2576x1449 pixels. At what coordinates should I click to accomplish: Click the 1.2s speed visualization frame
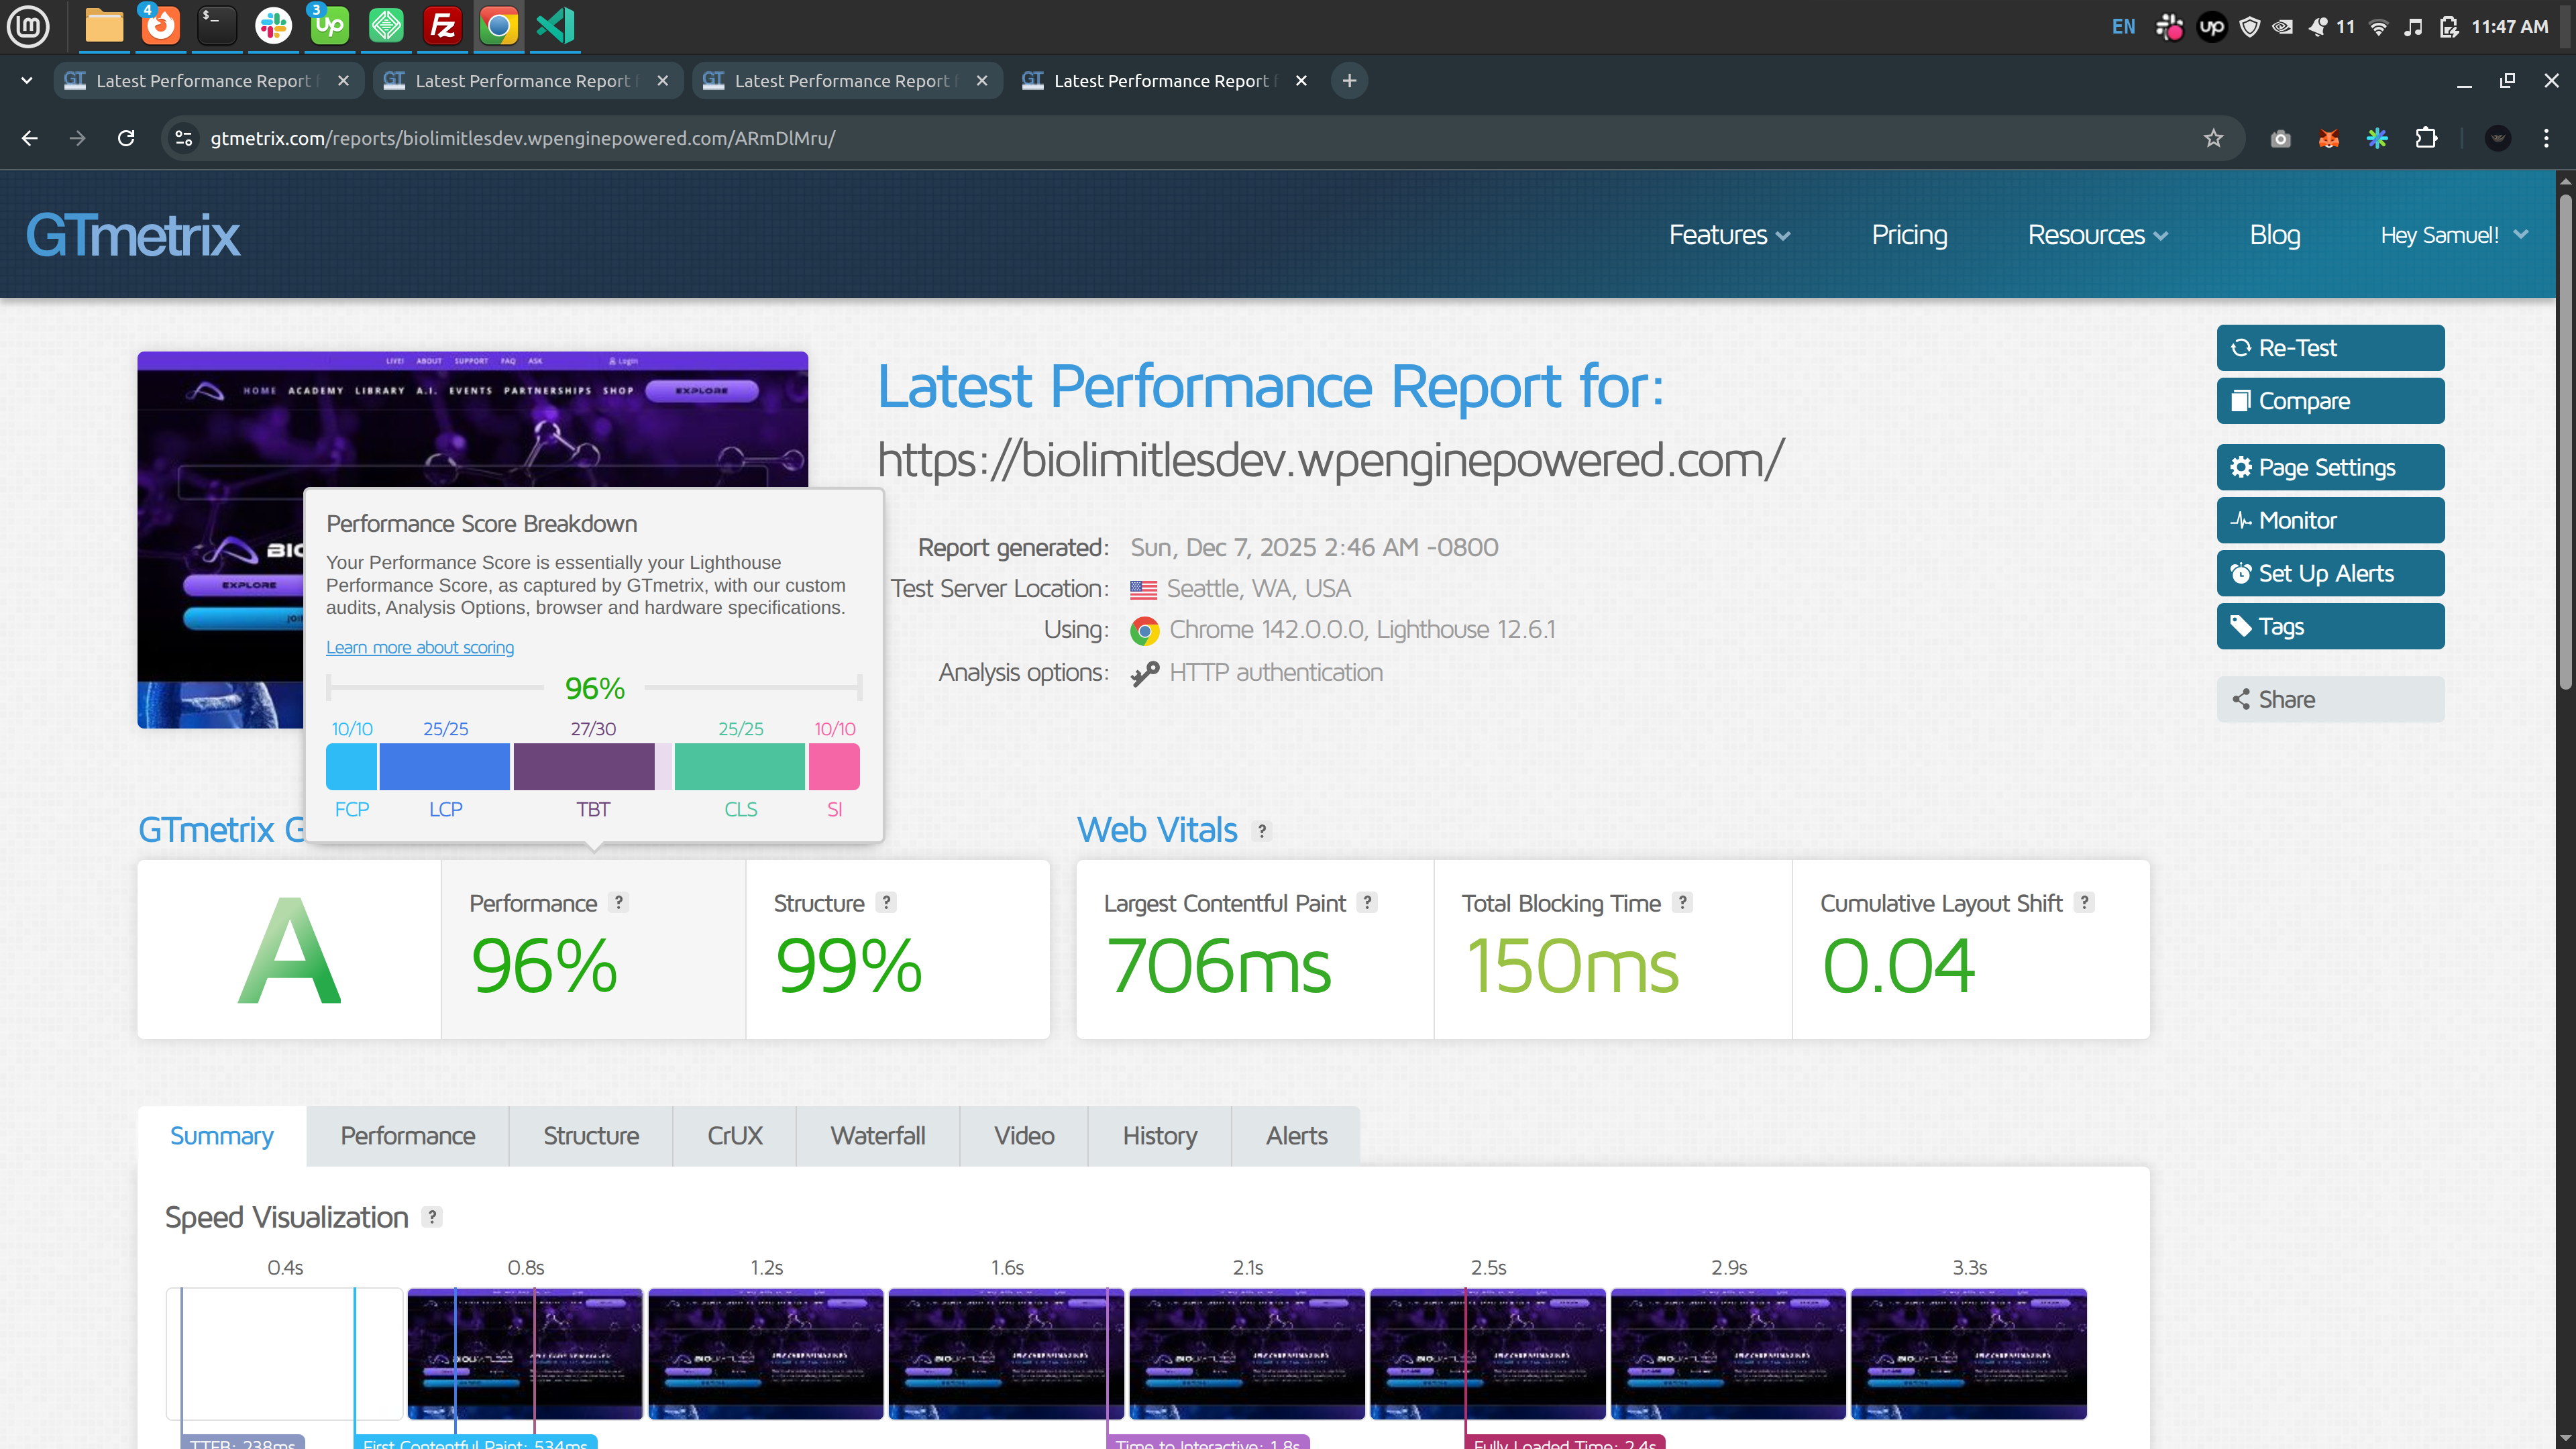pos(766,1353)
